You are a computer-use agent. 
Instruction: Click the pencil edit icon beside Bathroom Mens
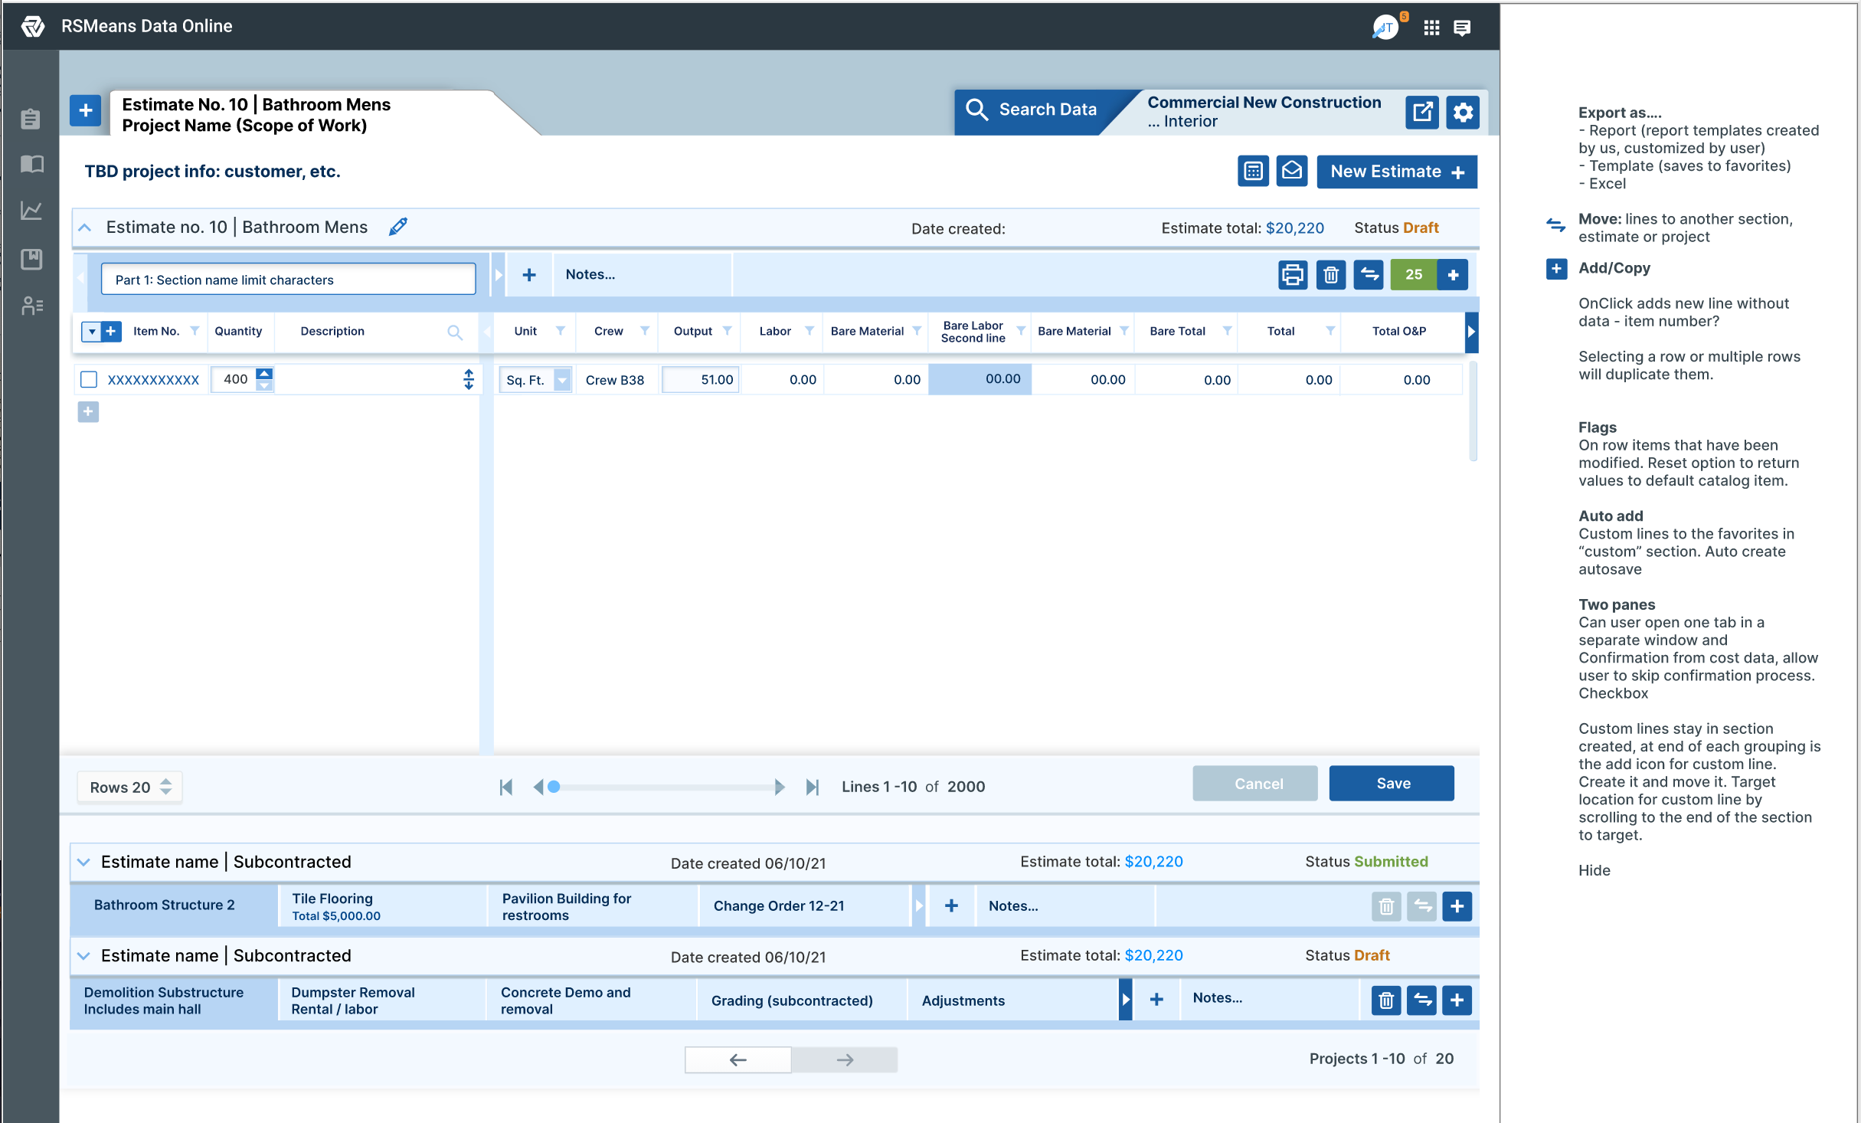[398, 227]
